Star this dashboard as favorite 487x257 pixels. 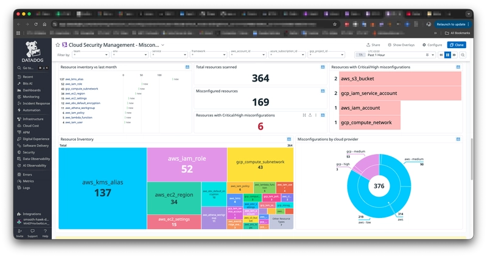(57, 45)
